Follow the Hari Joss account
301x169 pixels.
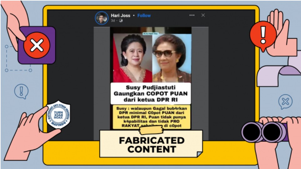coord(144,15)
